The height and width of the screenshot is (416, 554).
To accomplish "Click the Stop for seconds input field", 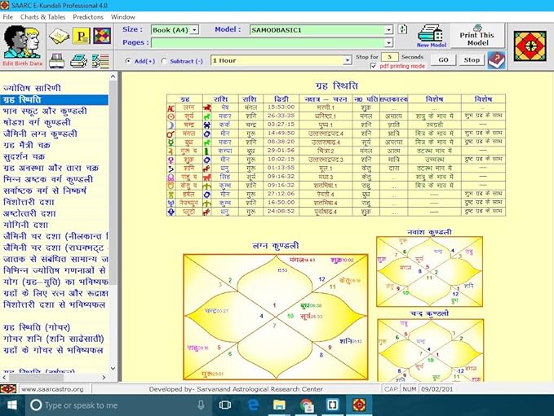I will pos(390,56).
